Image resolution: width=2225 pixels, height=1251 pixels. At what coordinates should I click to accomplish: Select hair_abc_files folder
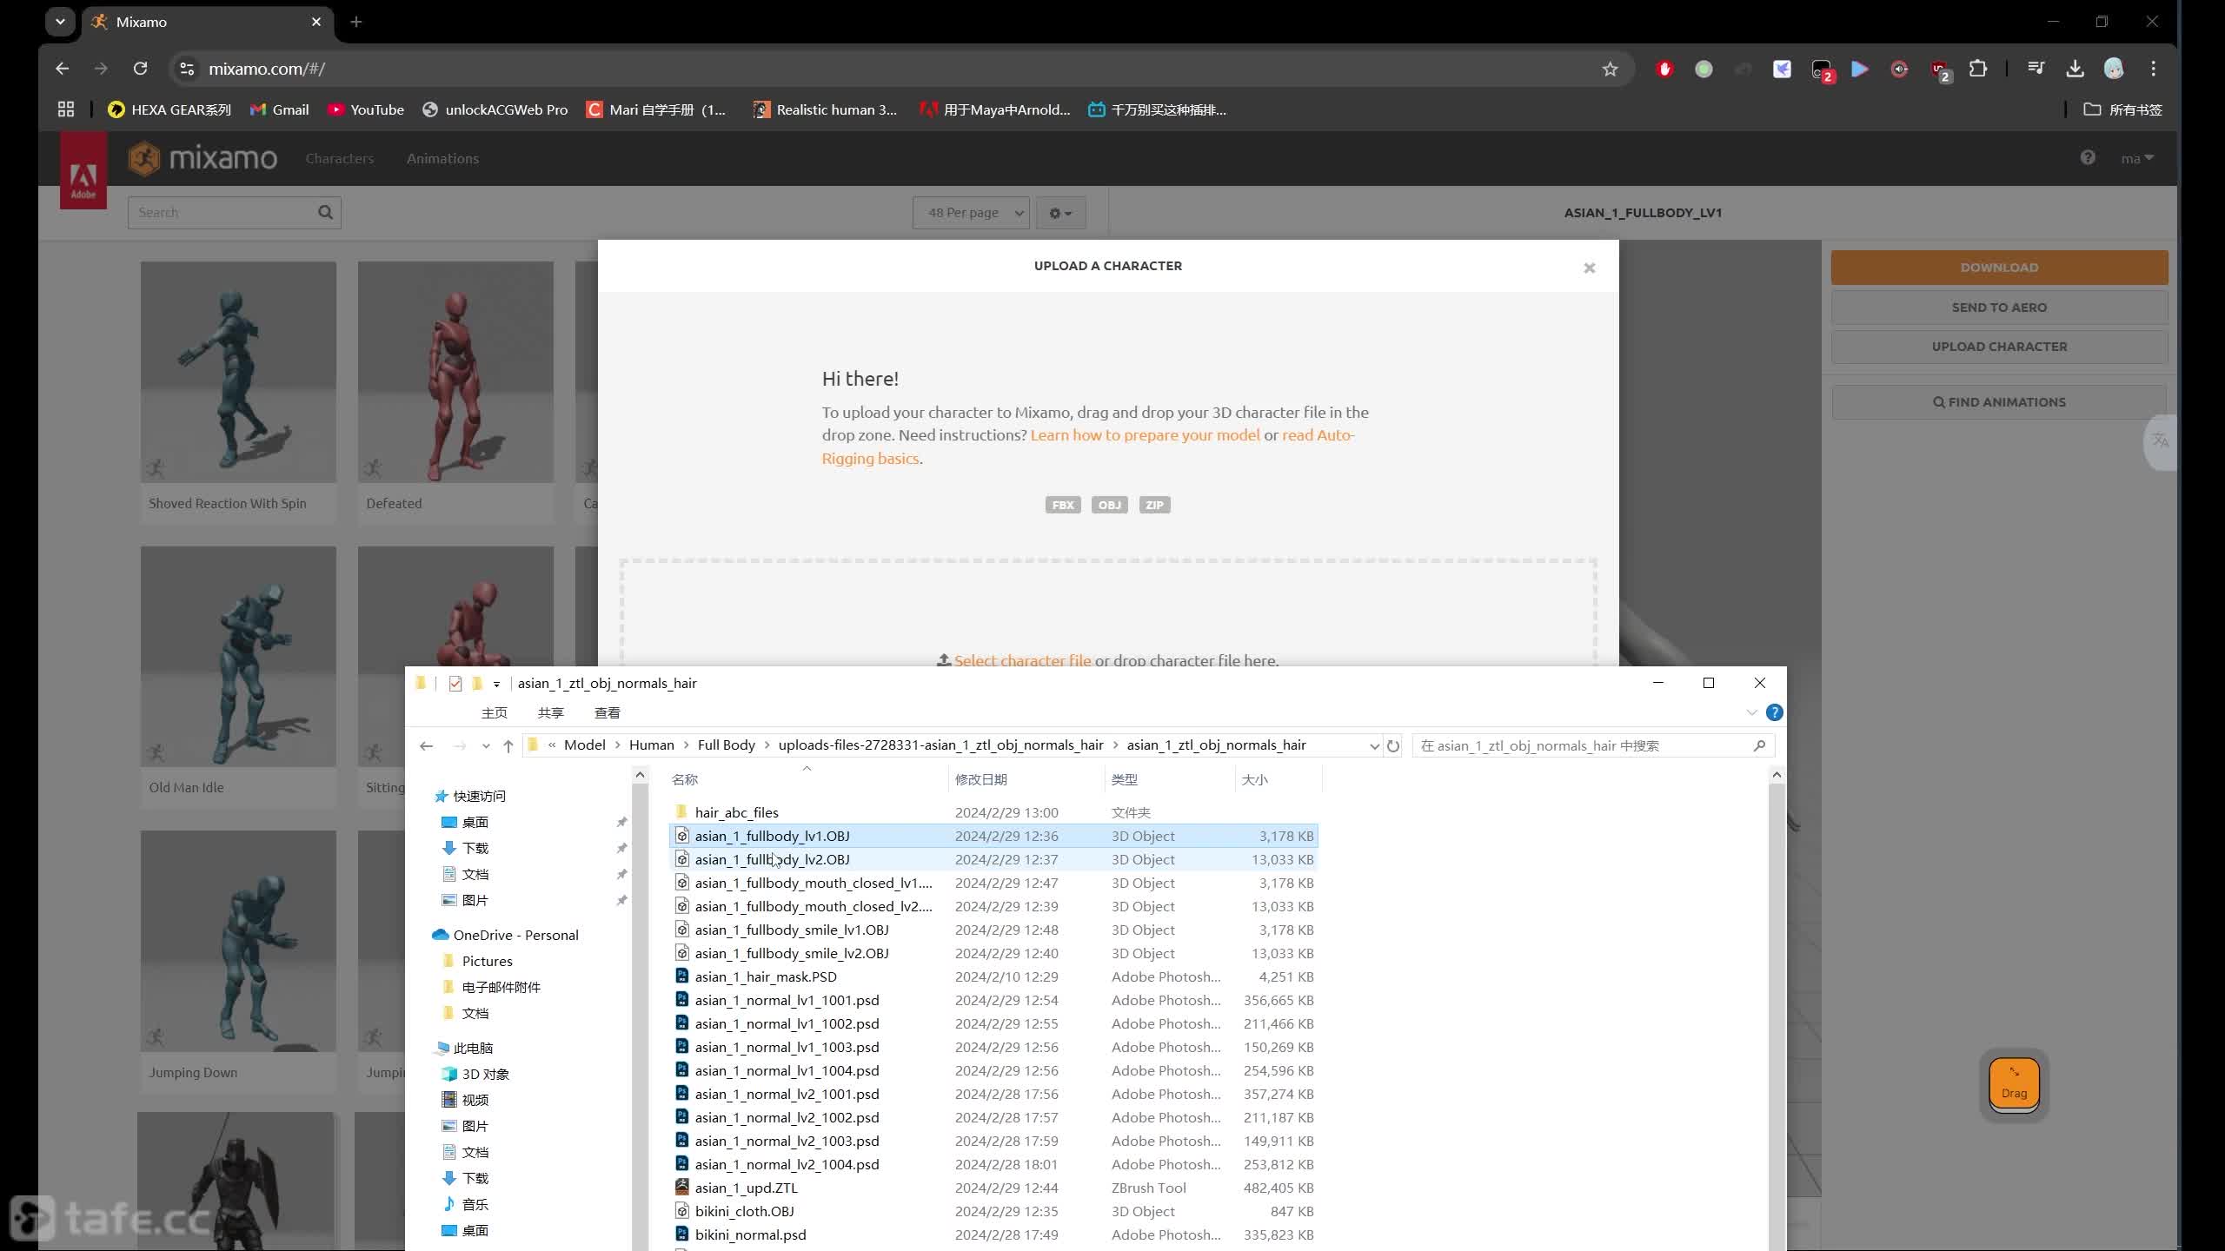coord(994,812)
